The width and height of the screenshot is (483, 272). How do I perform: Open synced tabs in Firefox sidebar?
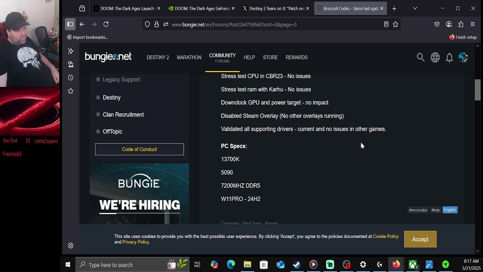coord(71,64)
